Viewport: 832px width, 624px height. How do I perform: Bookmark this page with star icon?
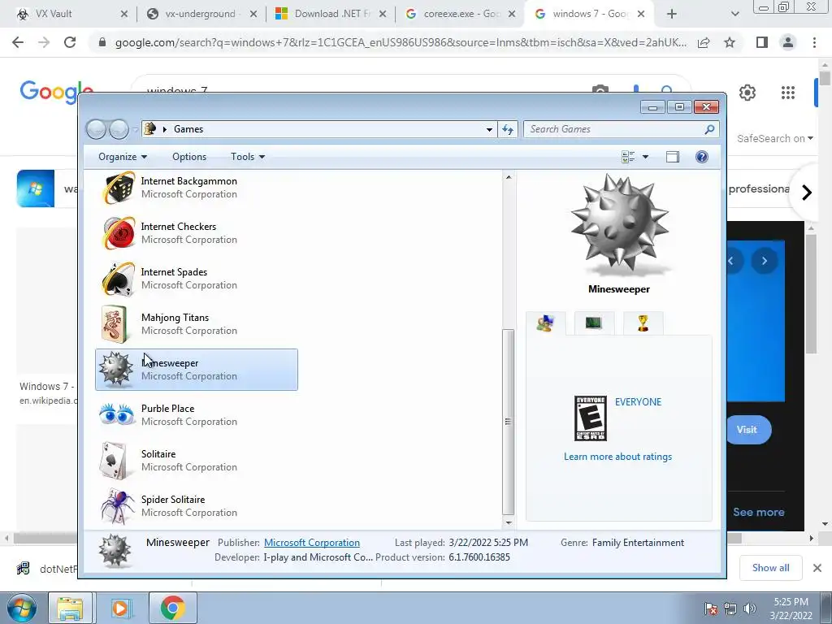pos(730,42)
